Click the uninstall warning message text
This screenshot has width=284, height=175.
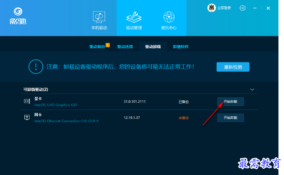[x=120, y=67]
